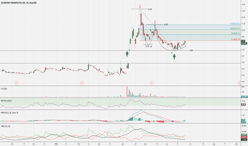Viewport: 248px width, 146px height.
Task: Click the MACD signal value tag -0.11
Action: pyautogui.click(x=243, y=122)
